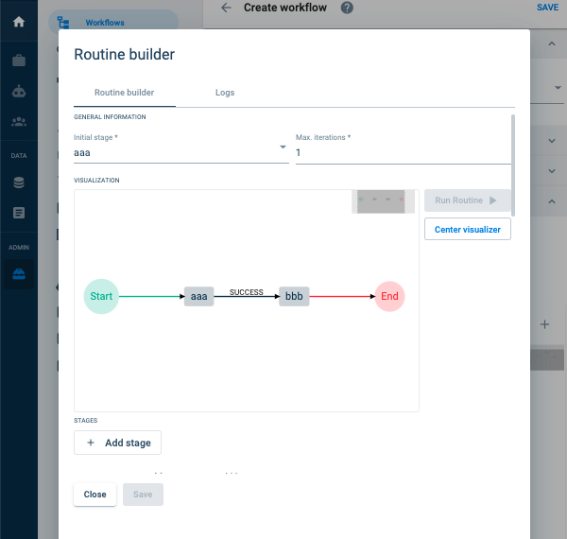
Task: Click the SUCCESS transition label
Action: tap(247, 292)
